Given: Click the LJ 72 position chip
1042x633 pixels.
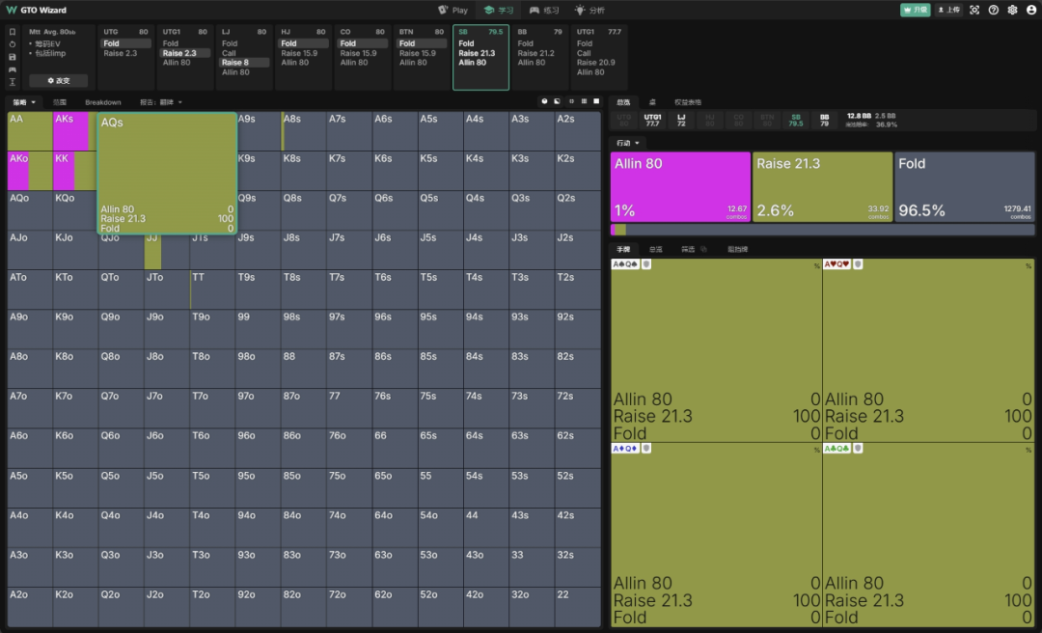Looking at the screenshot, I should tap(681, 120).
